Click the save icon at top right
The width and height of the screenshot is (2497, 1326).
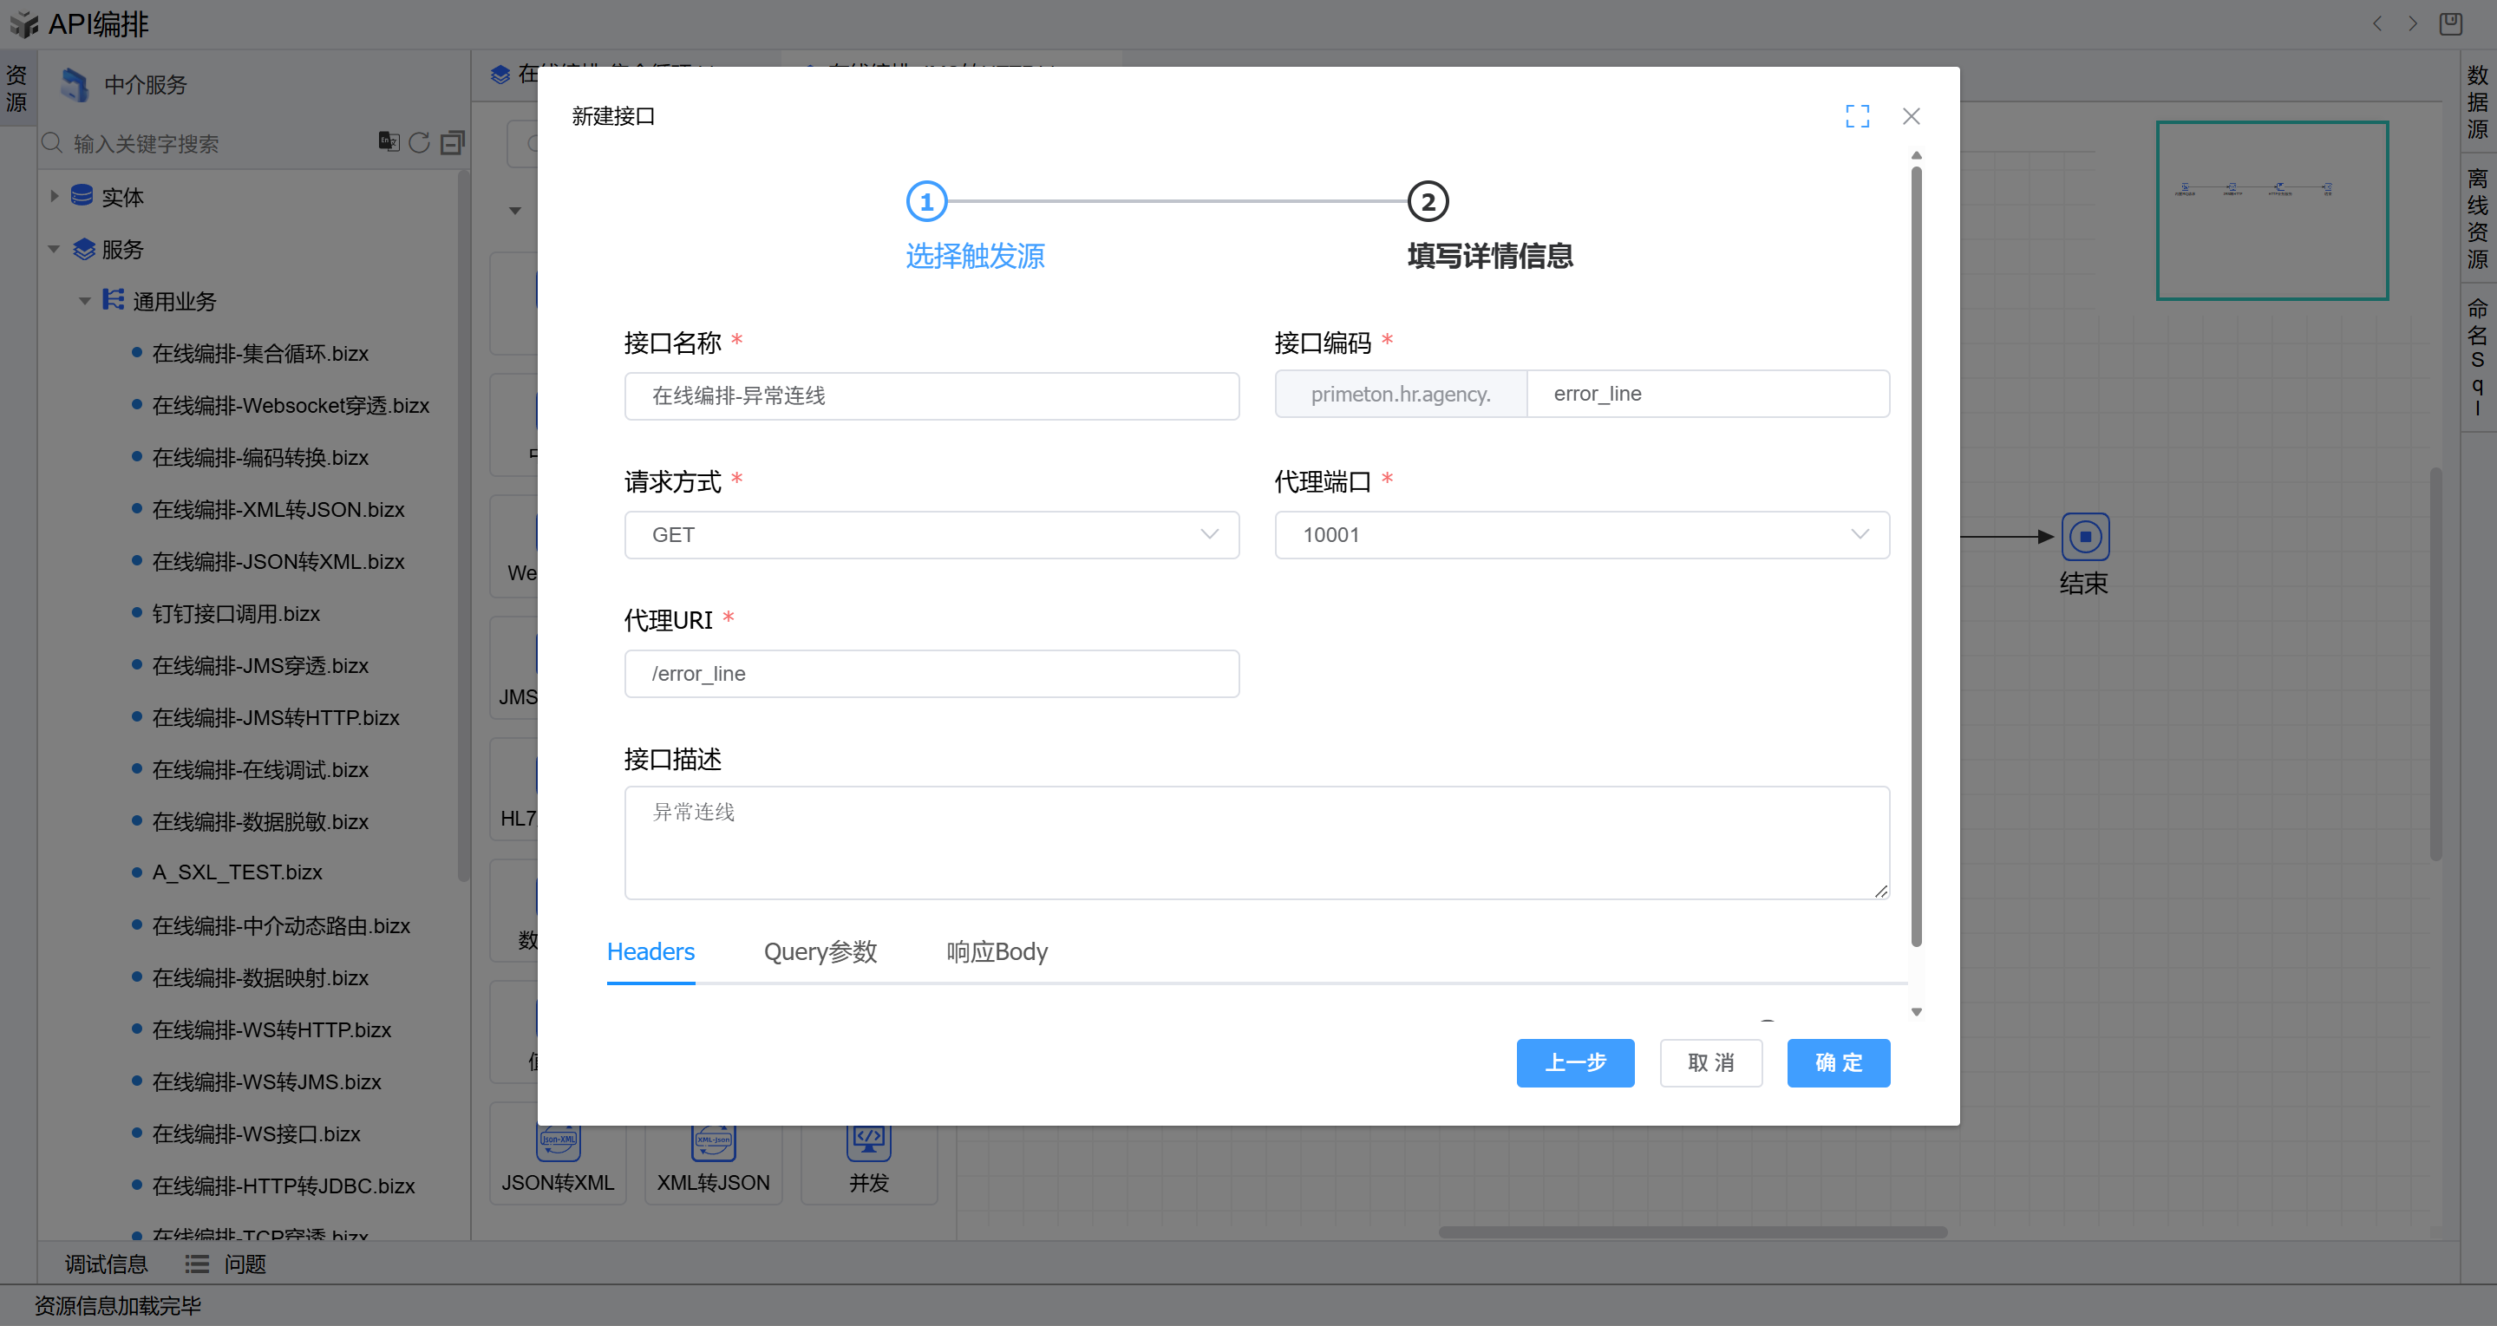(x=2449, y=23)
